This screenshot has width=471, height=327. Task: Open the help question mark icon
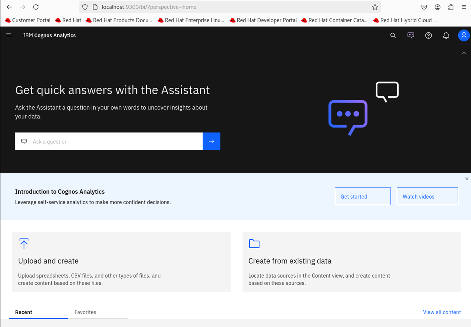[x=428, y=36]
